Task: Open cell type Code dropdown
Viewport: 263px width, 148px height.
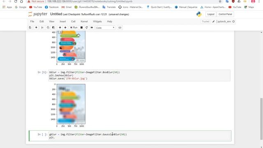Action: [105, 28]
